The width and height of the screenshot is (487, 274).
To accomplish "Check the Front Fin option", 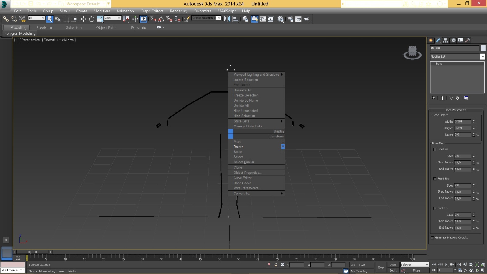I will (435, 179).
